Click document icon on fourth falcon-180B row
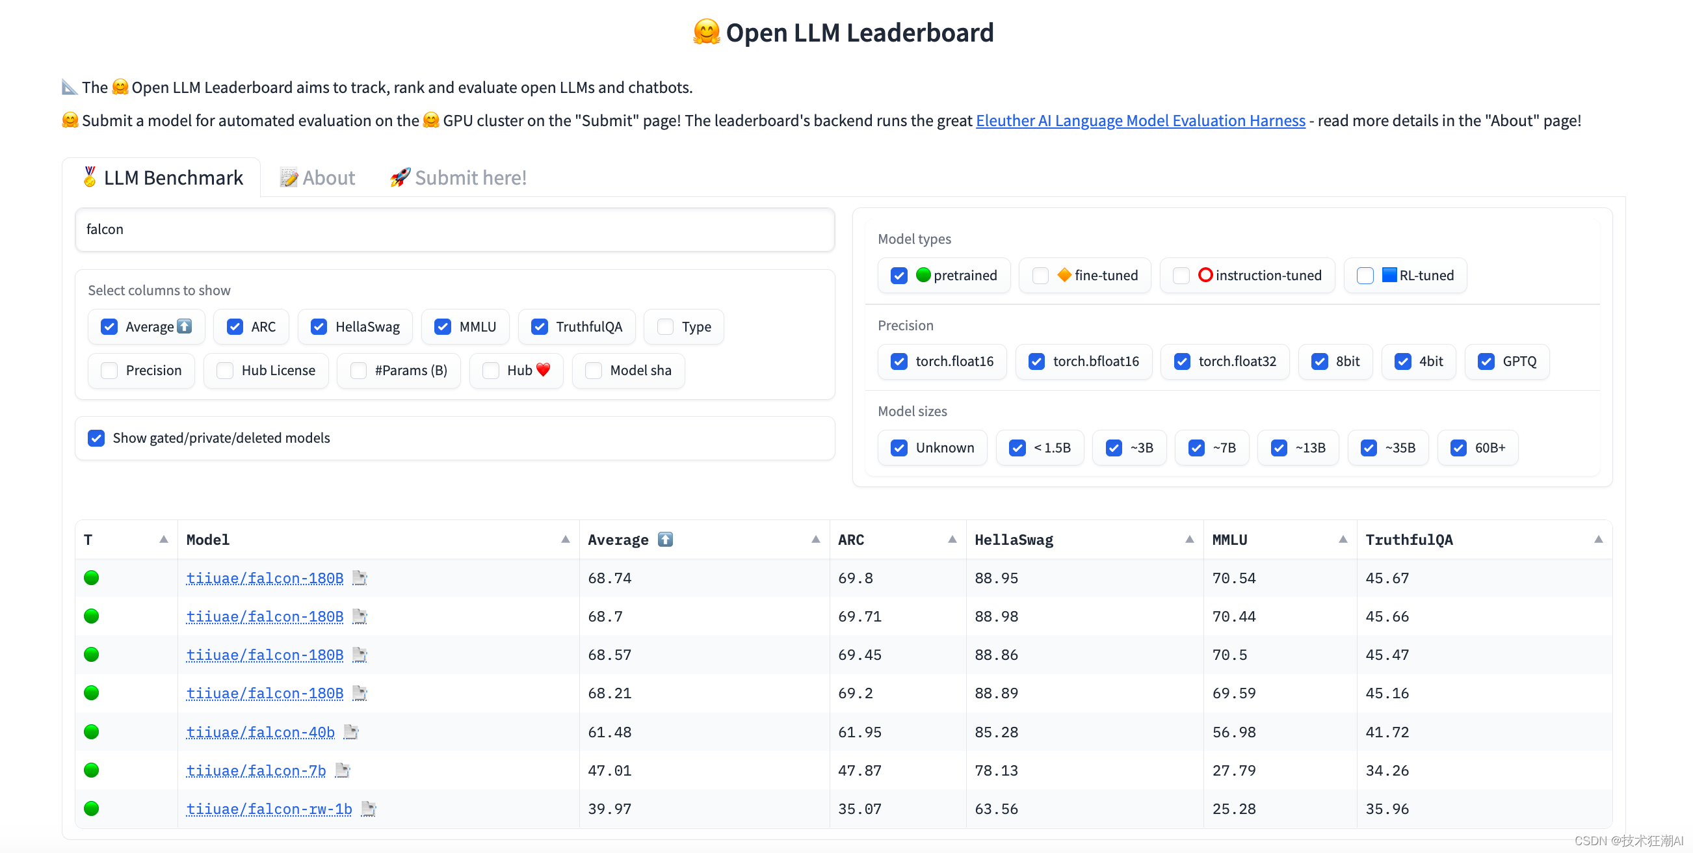This screenshot has width=1693, height=853. pyautogui.click(x=360, y=692)
